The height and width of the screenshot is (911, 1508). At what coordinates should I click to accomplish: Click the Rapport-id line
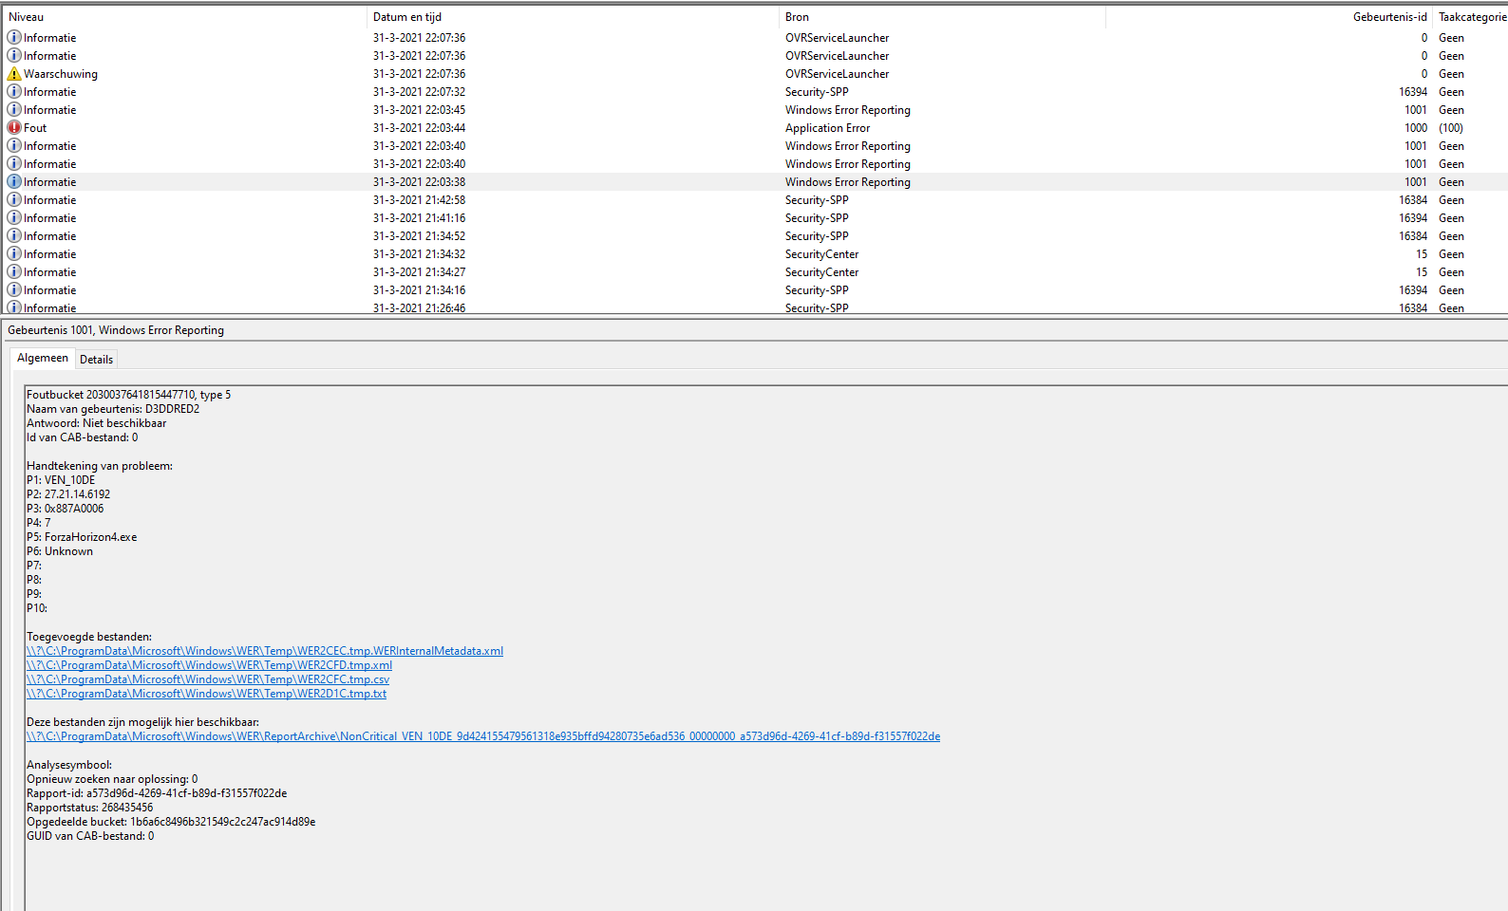tap(157, 793)
